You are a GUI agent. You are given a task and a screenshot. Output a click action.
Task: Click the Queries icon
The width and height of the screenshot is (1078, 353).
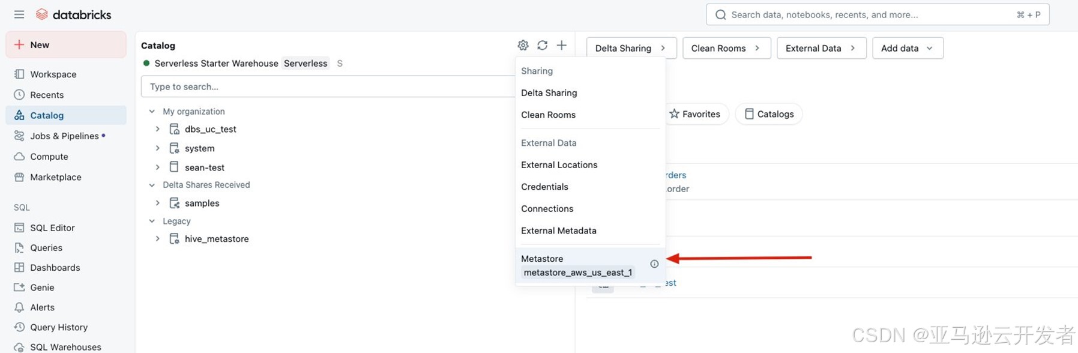click(19, 247)
